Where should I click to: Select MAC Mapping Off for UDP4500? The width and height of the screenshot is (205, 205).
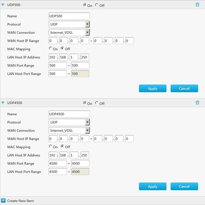point(62,146)
